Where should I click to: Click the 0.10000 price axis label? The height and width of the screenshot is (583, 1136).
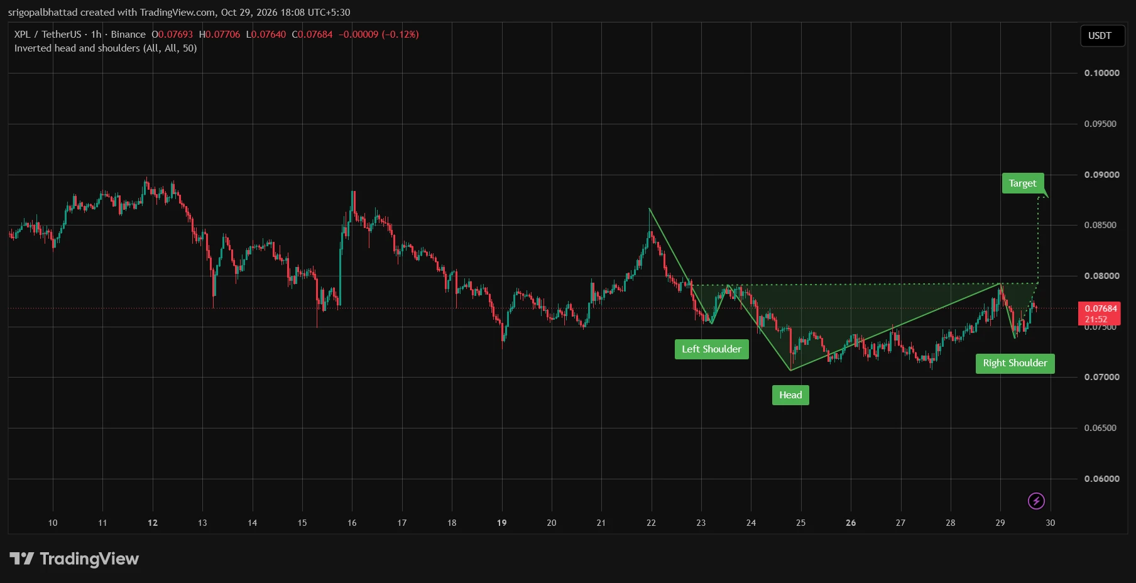1101,73
